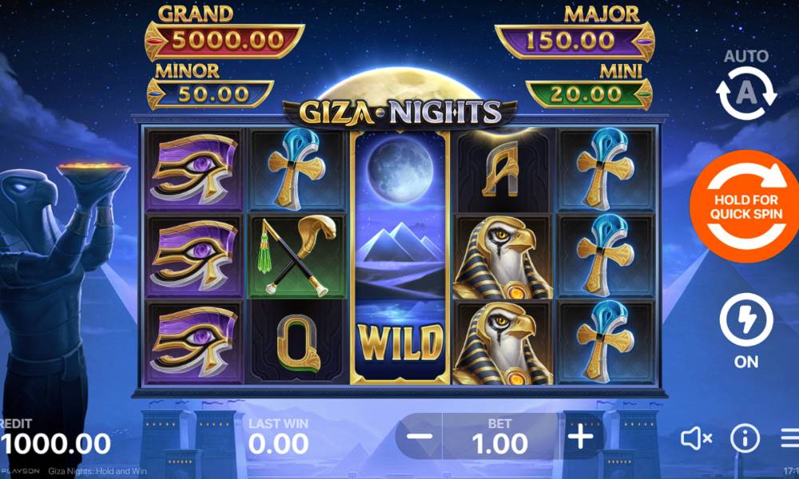The height and width of the screenshot is (479, 799).
Task: Click the A letter symbol
Action: (502, 170)
